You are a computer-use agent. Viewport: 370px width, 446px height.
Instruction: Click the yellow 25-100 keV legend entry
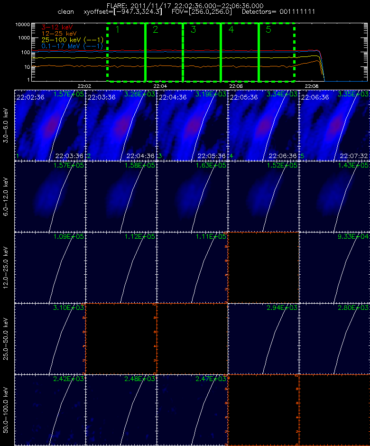(72, 40)
